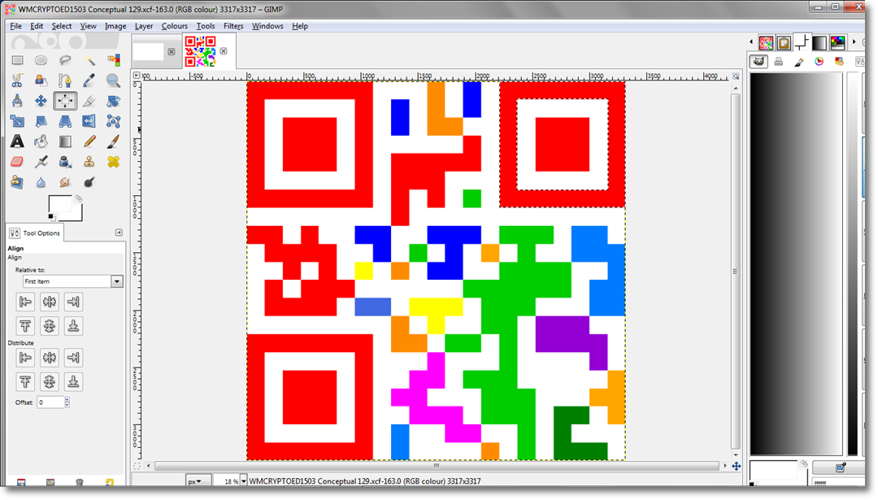Open the Colours menu
The width and height of the screenshot is (878, 500).
(175, 26)
